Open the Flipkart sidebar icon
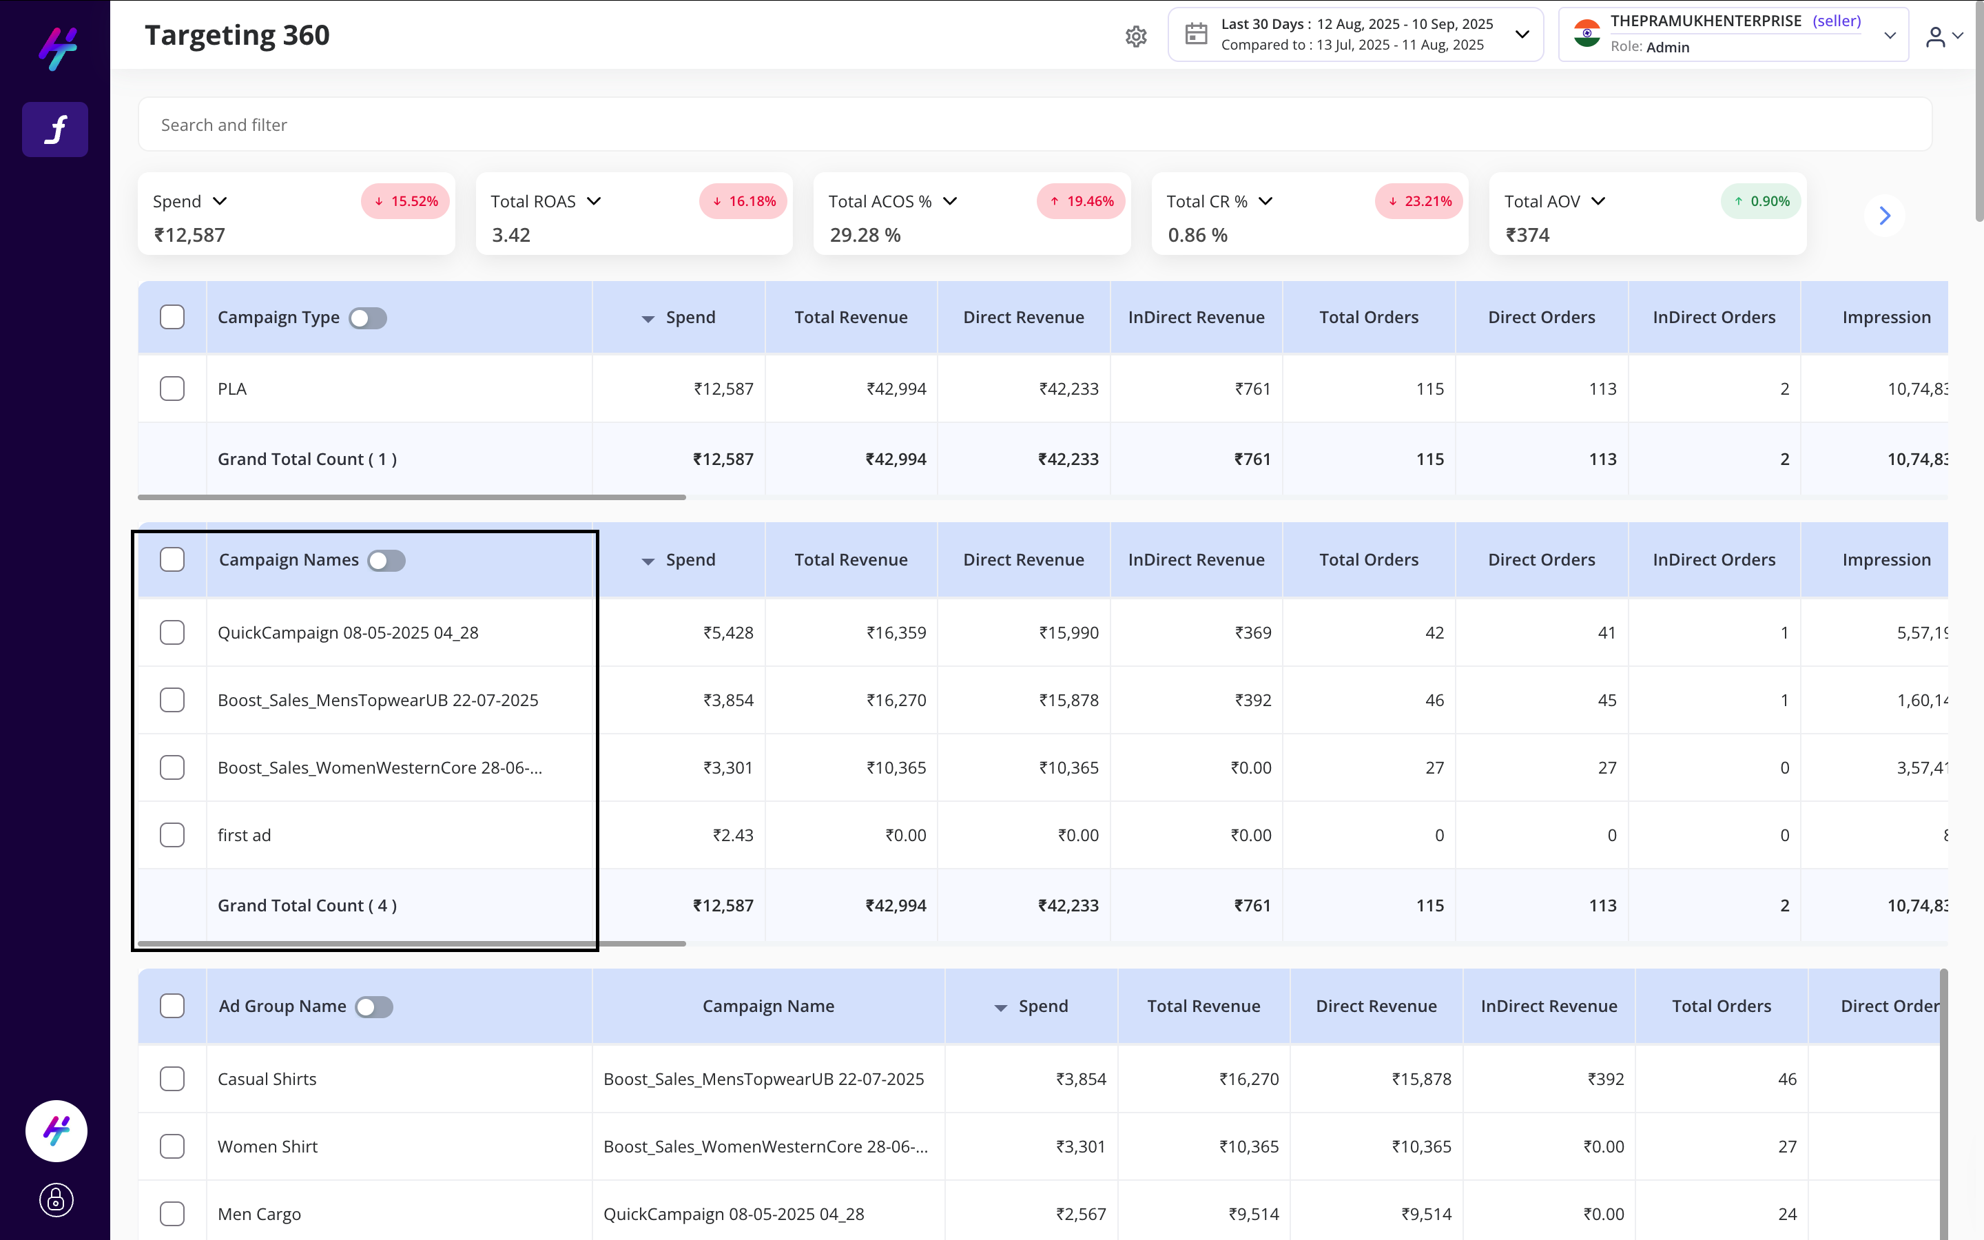Viewport: 1984px width, 1240px height. point(55,130)
